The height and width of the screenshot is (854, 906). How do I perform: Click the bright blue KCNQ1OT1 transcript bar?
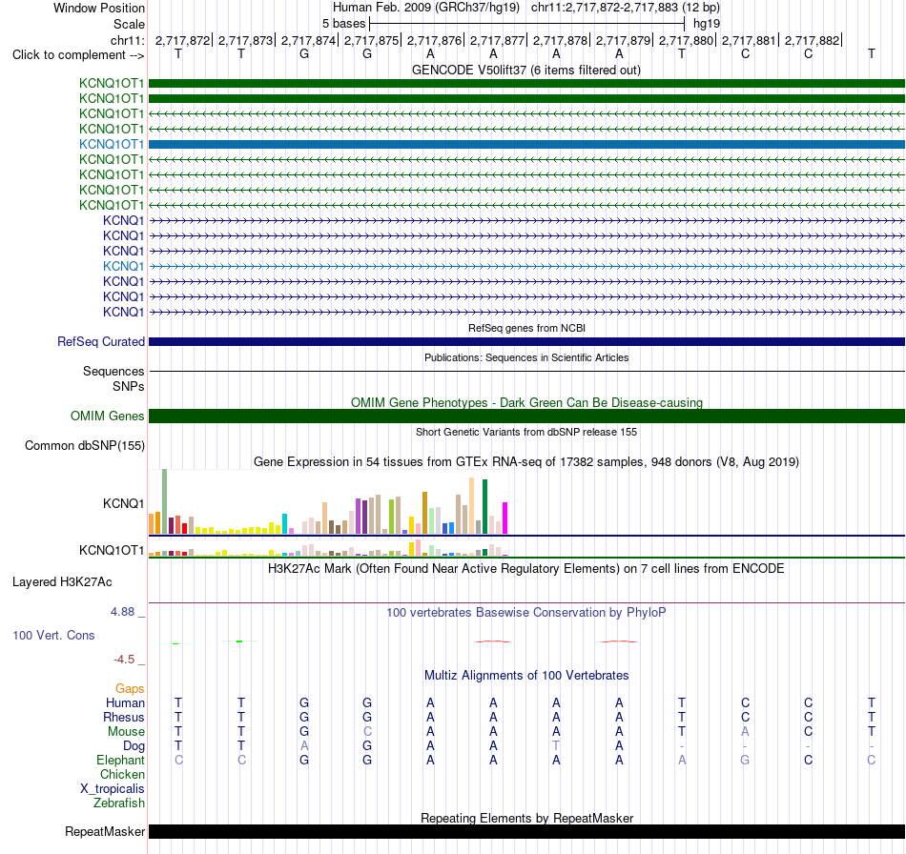[x=526, y=144]
